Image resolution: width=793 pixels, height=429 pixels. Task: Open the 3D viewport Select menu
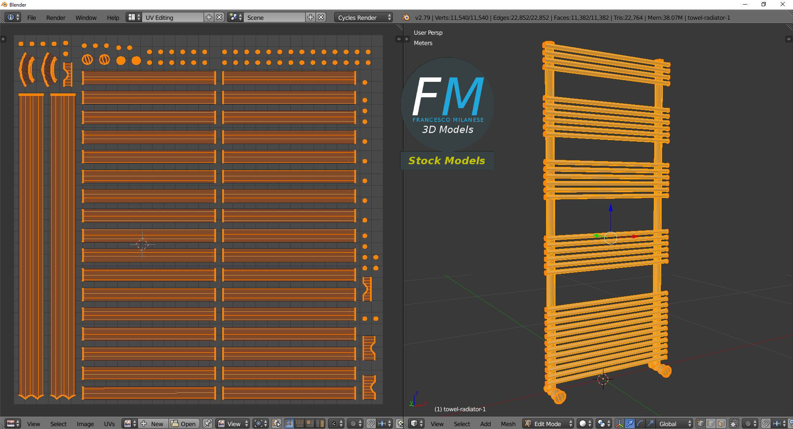tap(462, 424)
